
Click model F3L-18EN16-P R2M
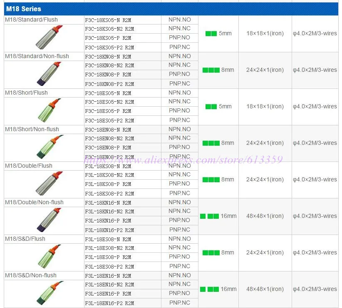click(108, 294)
